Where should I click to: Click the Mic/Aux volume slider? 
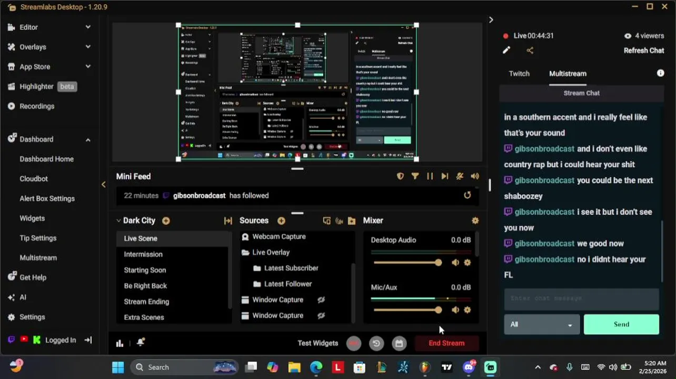(406, 310)
